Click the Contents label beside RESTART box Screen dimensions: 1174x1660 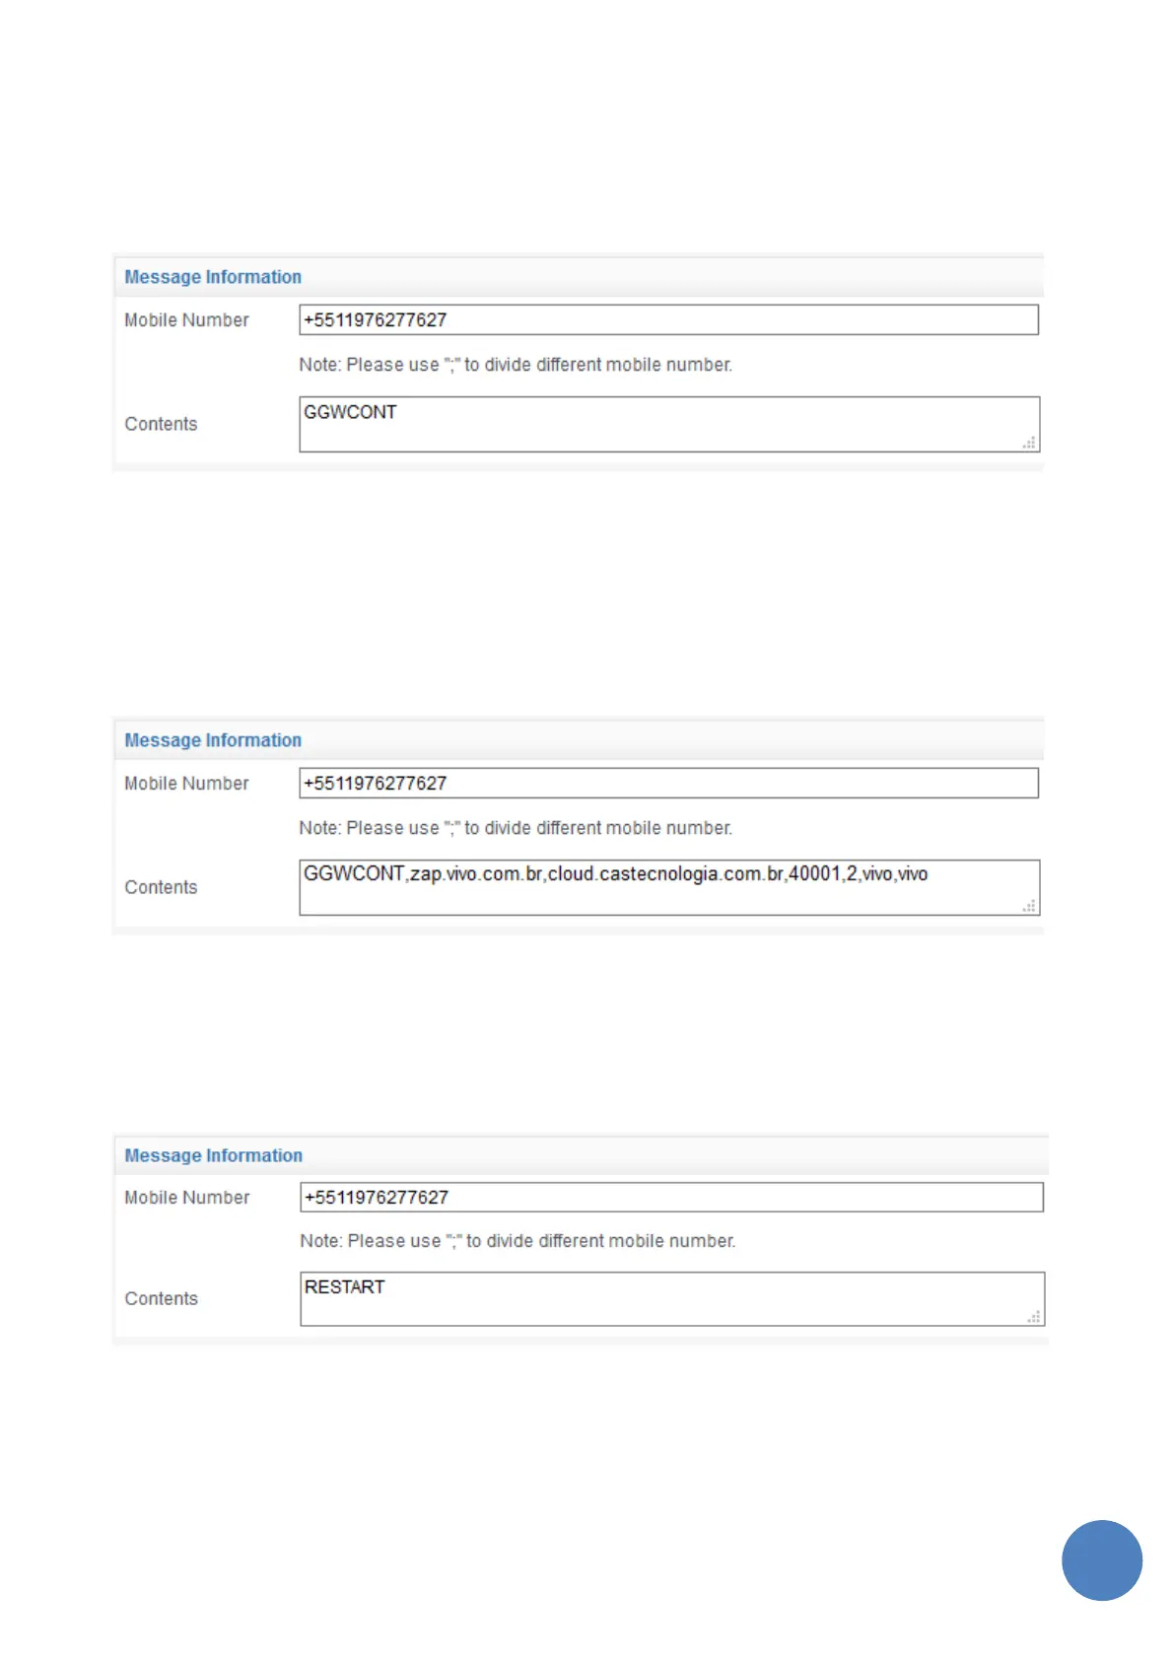click(161, 1298)
